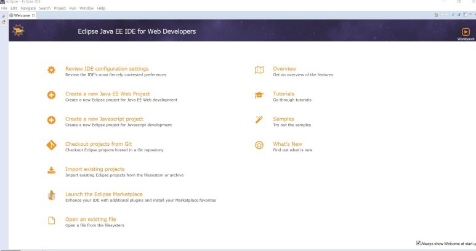This screenshot has height=251, width=476.
Task: Click the Home icon in Welcome toolbar
Action: [436, 15]
